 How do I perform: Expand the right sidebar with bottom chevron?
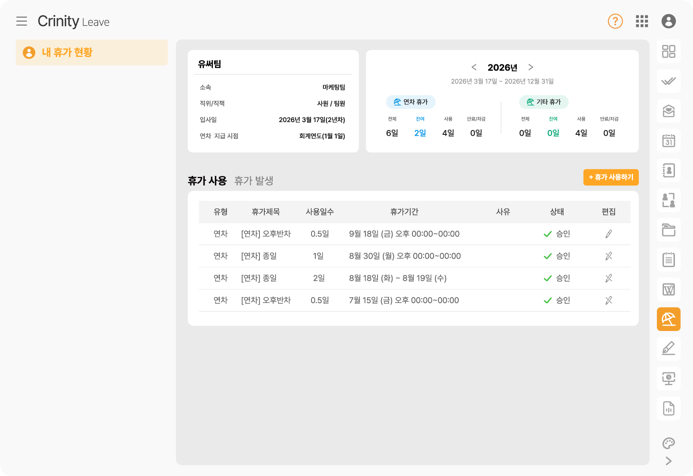[668, 461]
